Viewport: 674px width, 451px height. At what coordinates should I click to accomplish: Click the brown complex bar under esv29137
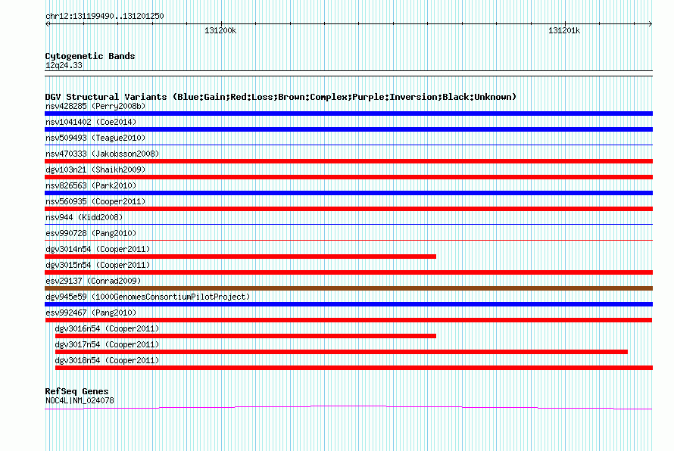348,288
